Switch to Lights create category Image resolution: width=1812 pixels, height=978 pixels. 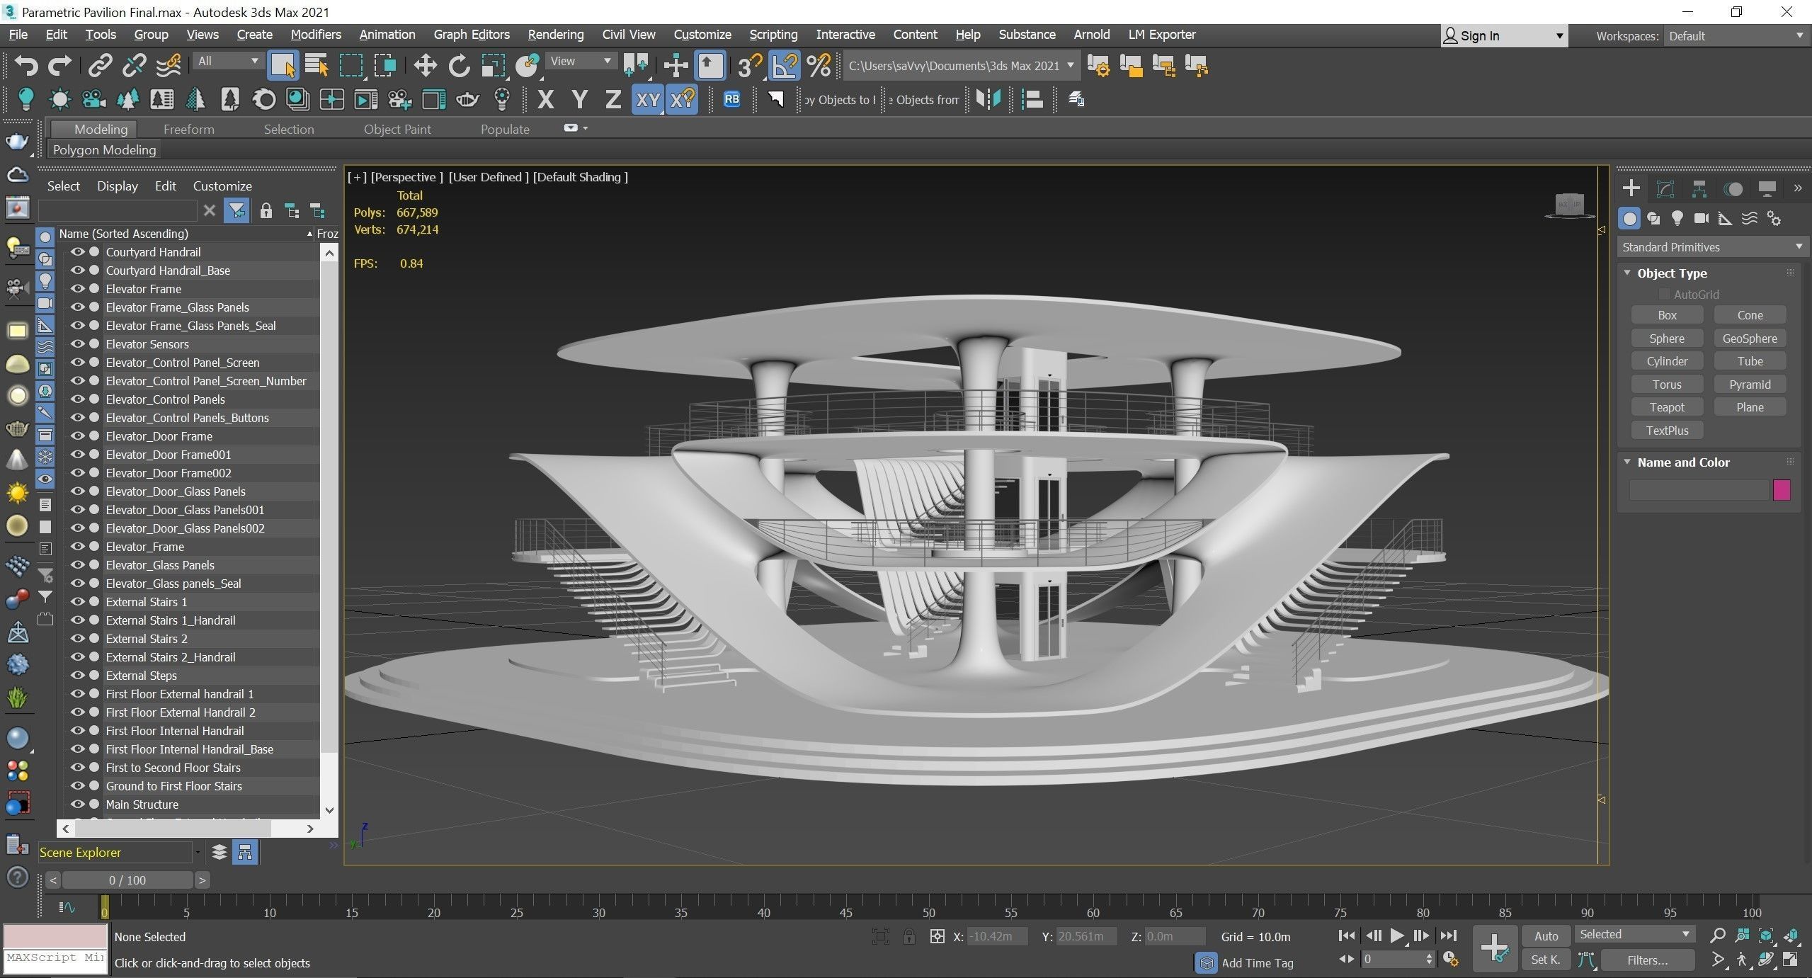click(1677, 218)
